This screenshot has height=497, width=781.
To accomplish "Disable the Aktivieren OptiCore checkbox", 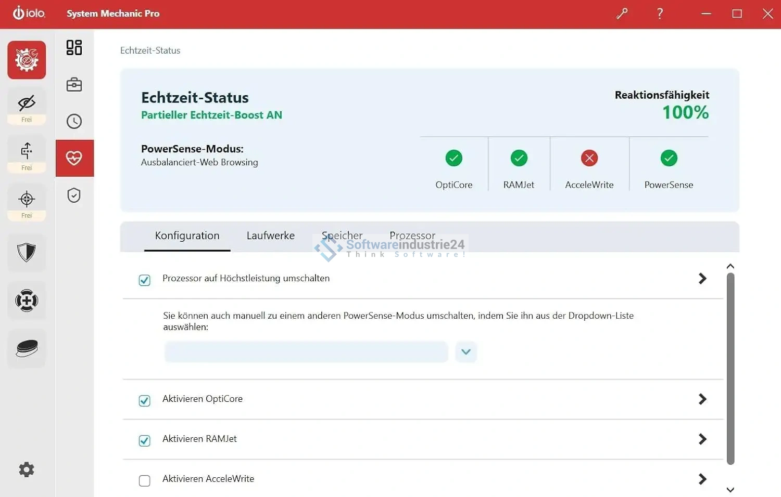I will (x=145, y=401).
